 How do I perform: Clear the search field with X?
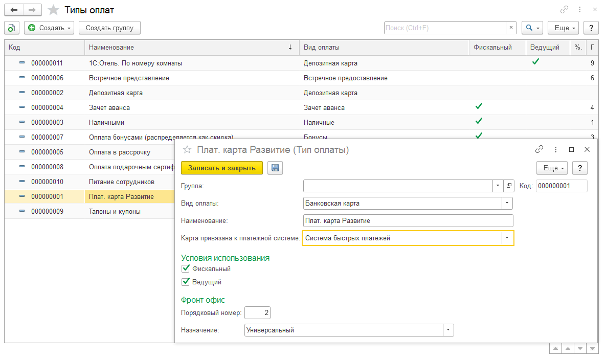(x=511, y=28)
